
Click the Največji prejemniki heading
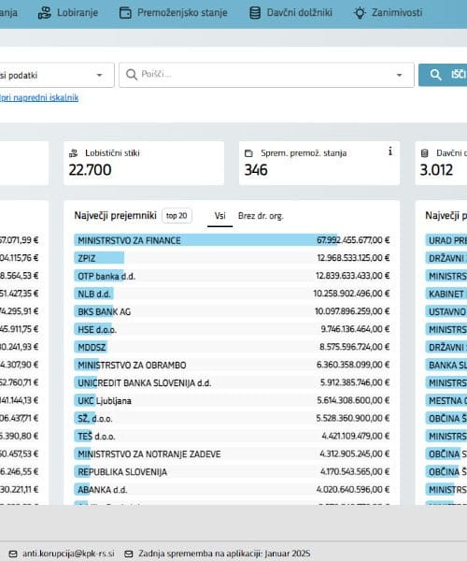116,216
